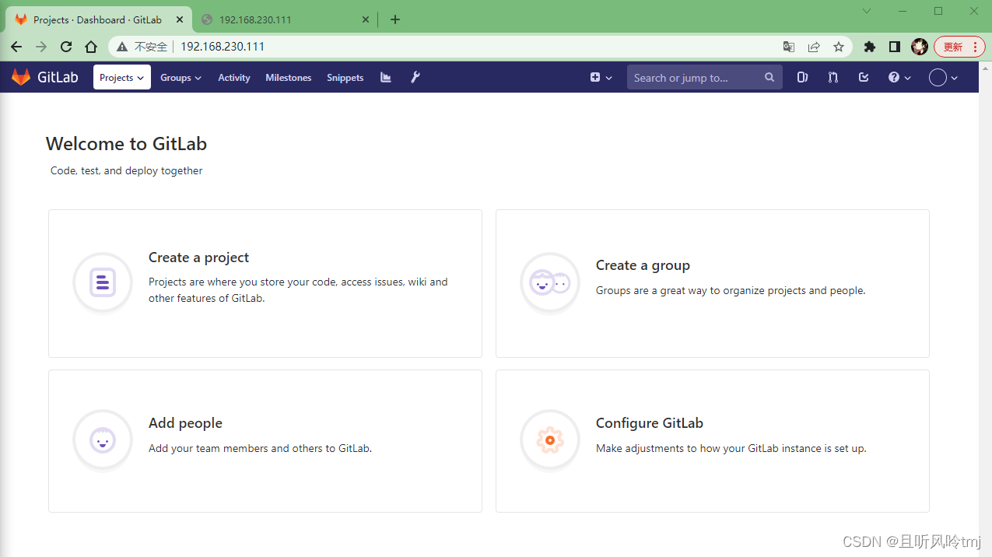
Task: Open the Create a group card
Action: (713, 283)
